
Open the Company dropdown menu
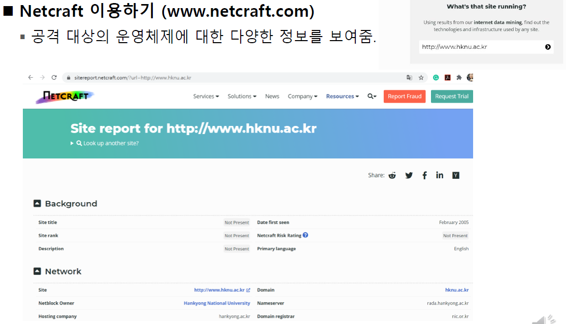tap(303, 96)
